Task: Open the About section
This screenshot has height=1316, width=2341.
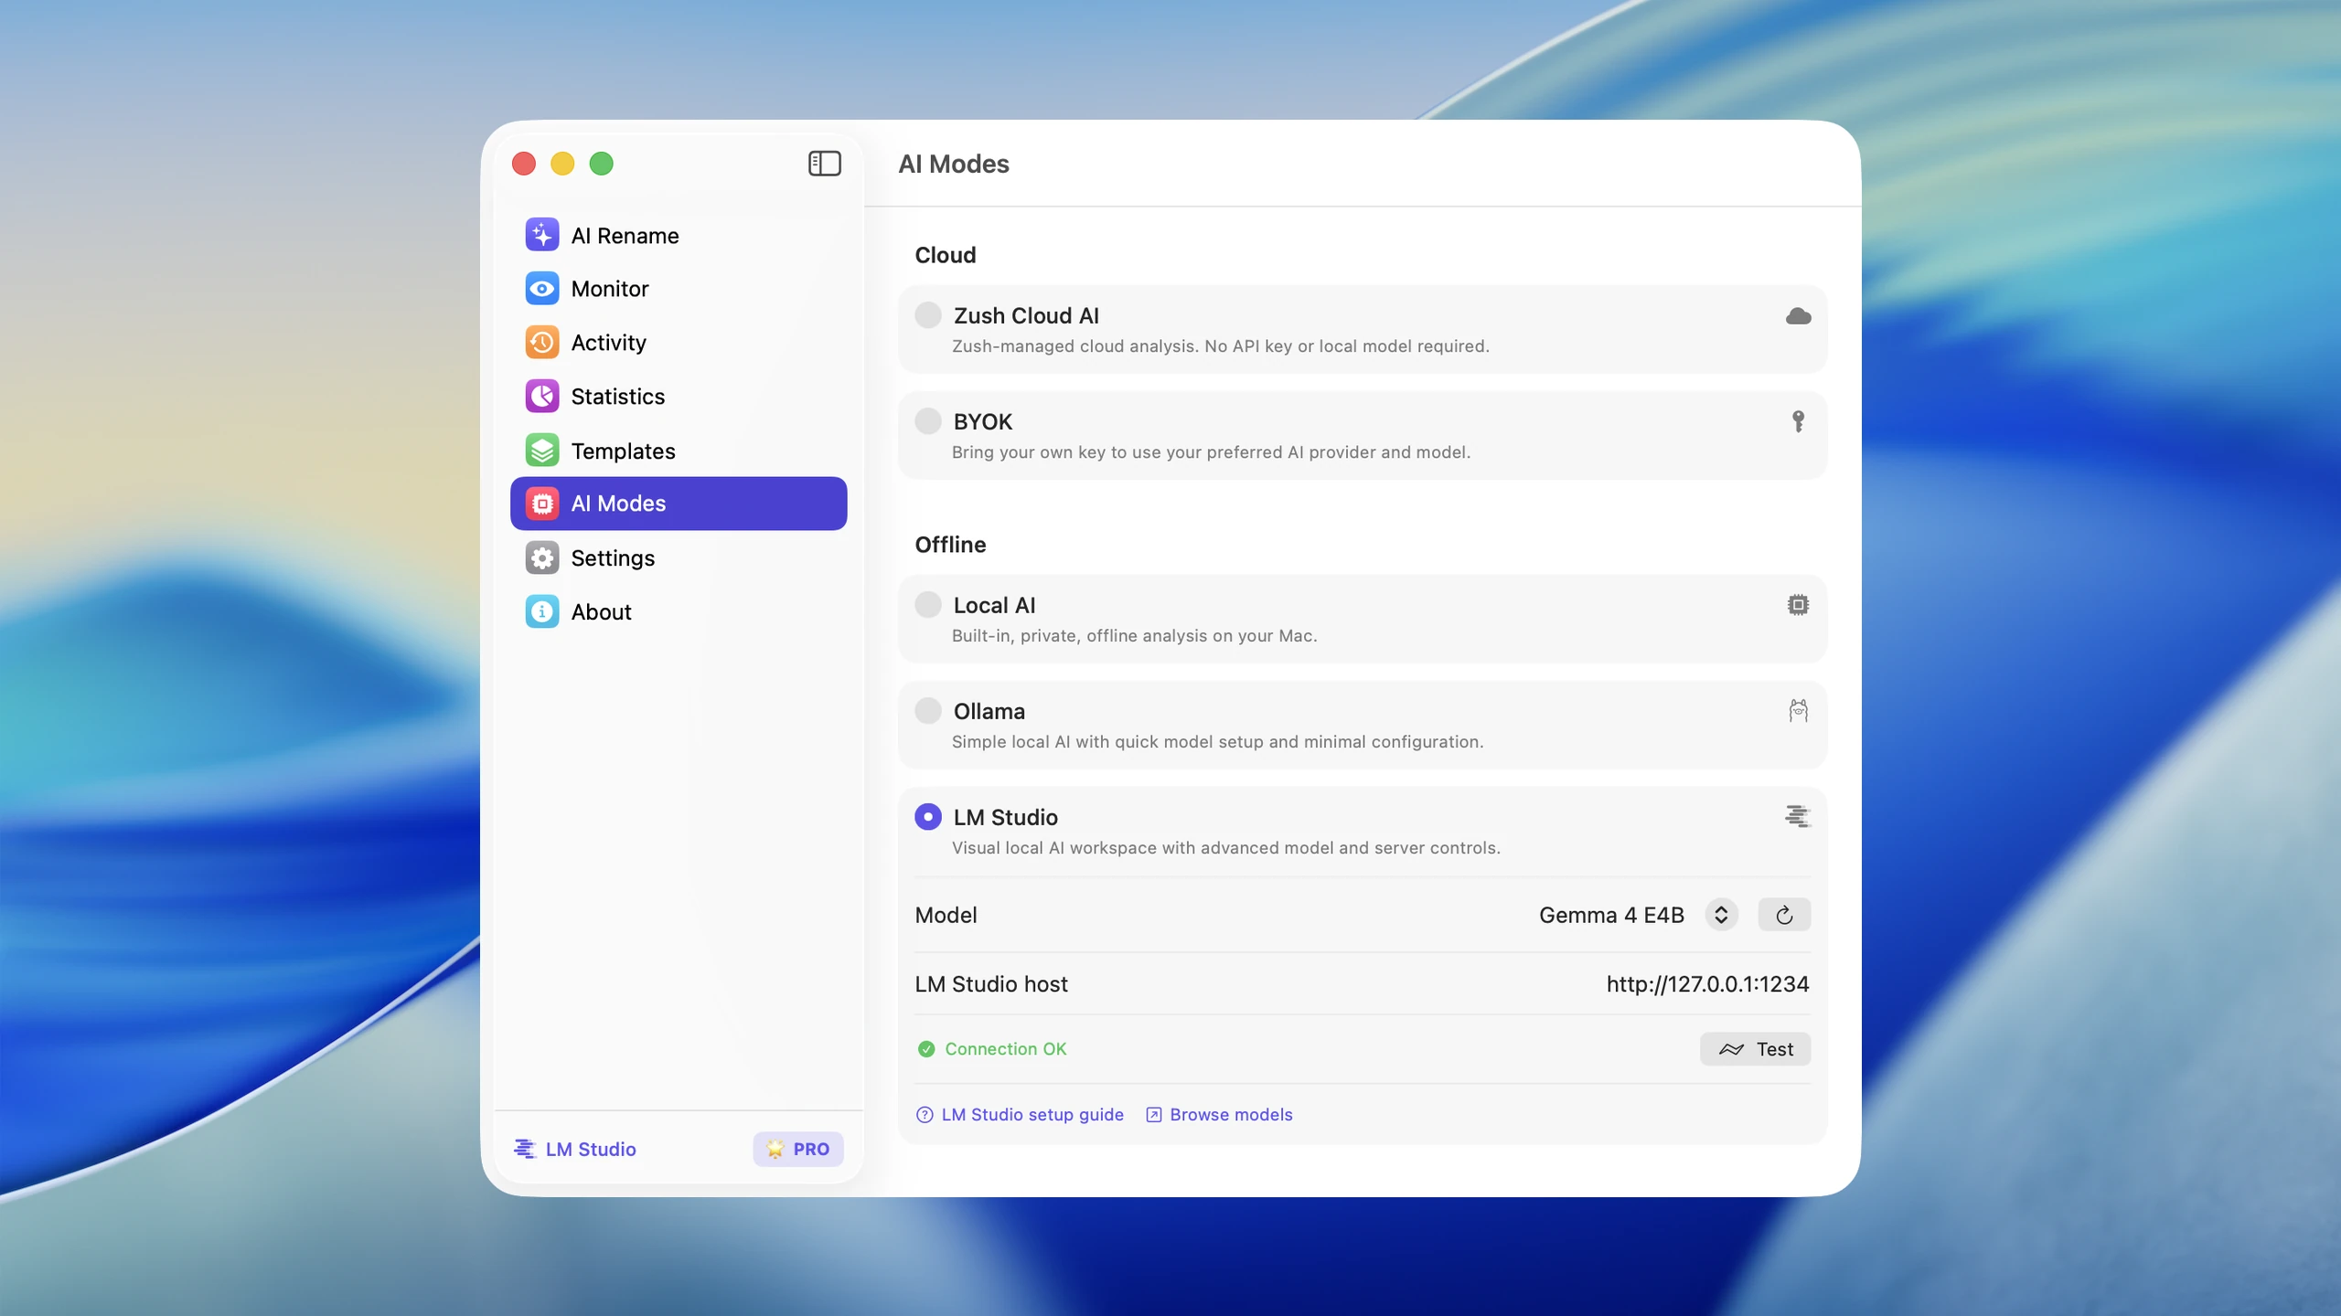Action: pos(679,611)
